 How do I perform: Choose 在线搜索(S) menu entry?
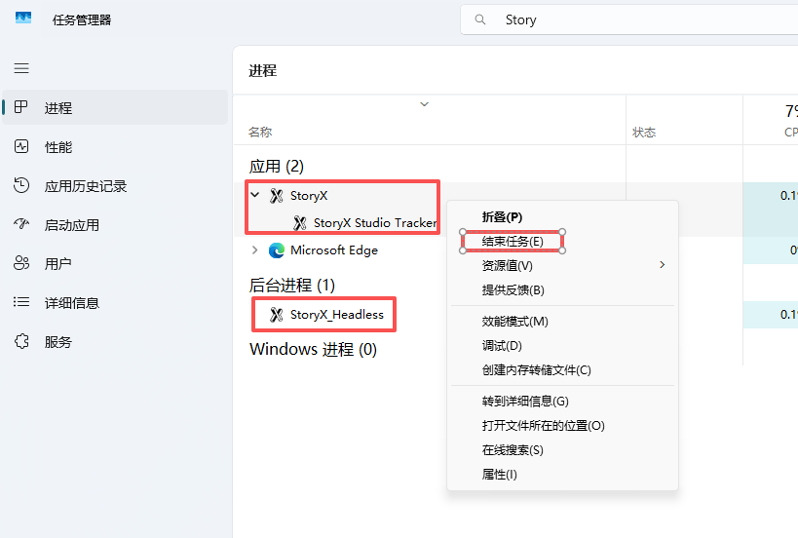click(562, 450)
